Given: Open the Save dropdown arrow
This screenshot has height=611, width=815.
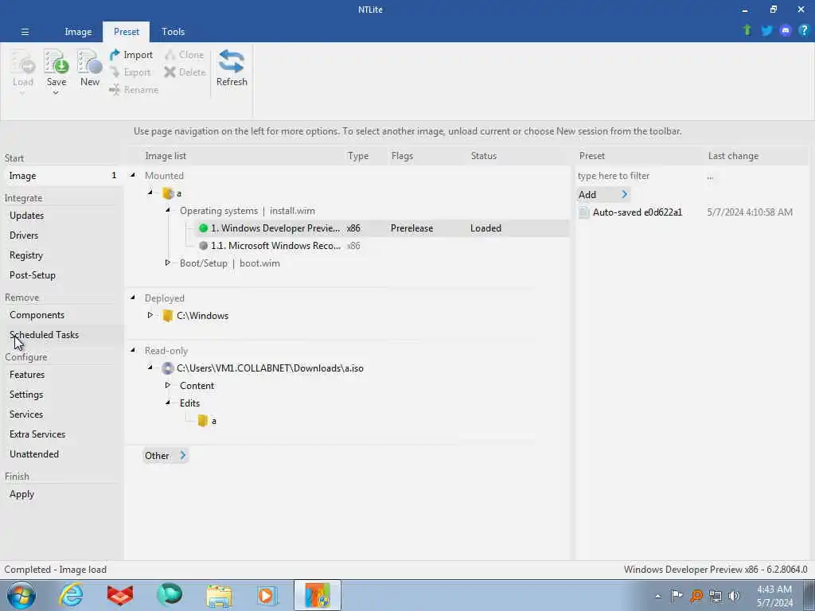Looking at the screenshot, I should coord(56,93).
